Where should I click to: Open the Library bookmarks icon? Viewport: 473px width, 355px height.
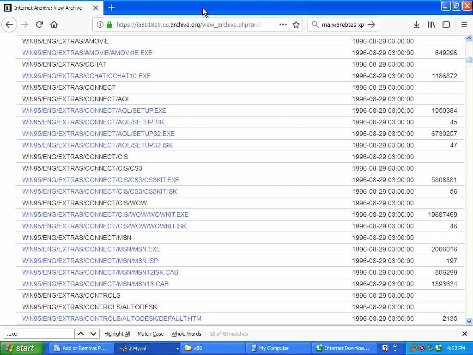431,25
